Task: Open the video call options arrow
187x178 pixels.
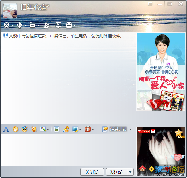Action: coord(12,25)
